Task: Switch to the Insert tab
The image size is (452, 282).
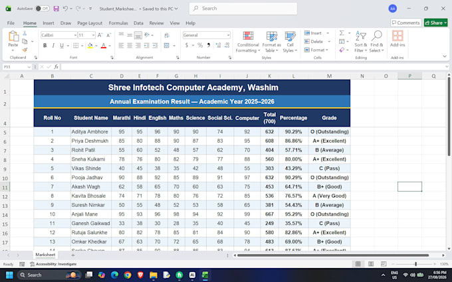Action: click(x=48, y=23)
